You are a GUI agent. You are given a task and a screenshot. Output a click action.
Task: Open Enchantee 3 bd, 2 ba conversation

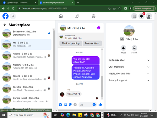point(26,33)
